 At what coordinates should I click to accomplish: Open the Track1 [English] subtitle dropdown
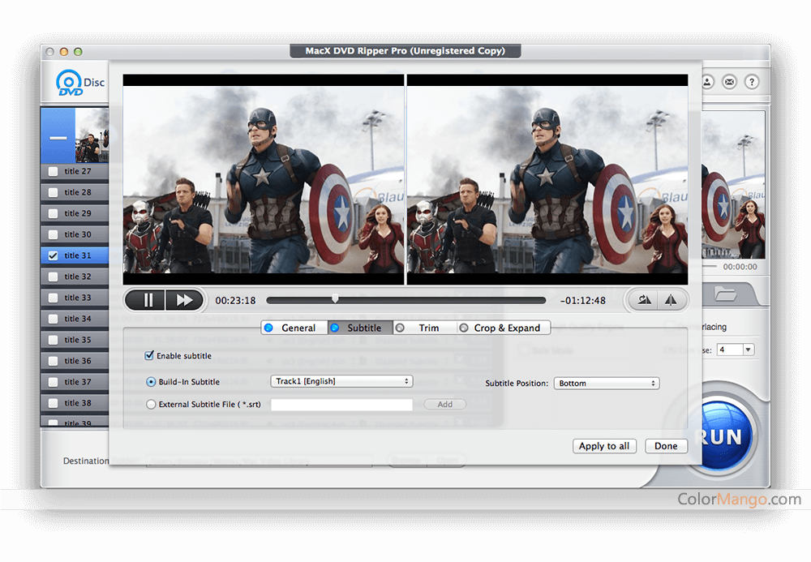341,381
